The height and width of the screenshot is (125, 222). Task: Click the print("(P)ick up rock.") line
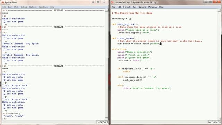(134, 55)
